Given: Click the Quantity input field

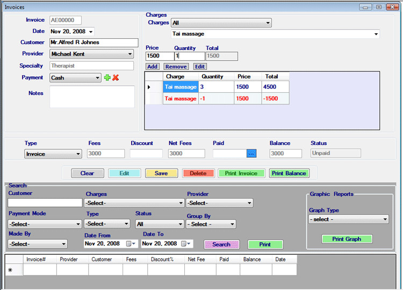Looking at the screenshot, I should (x=190, y=56).
